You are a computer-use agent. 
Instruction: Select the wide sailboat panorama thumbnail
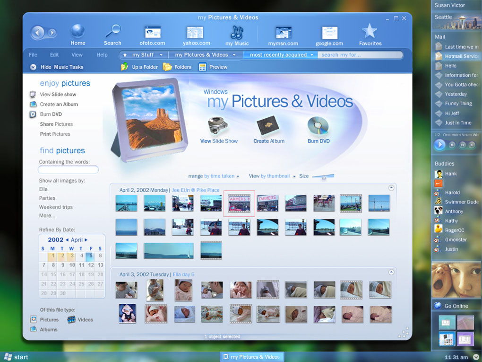(x=169, y=250)
